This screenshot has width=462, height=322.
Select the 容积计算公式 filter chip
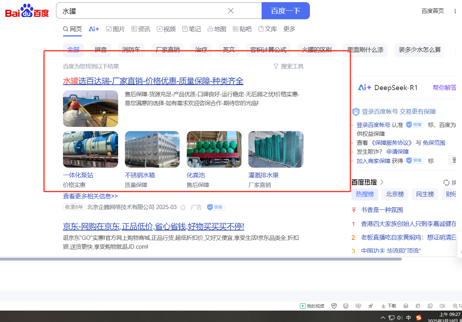click(268, 50)
